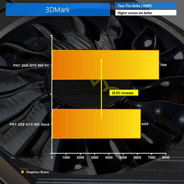Click the 3000 axis label

[94, 158]
